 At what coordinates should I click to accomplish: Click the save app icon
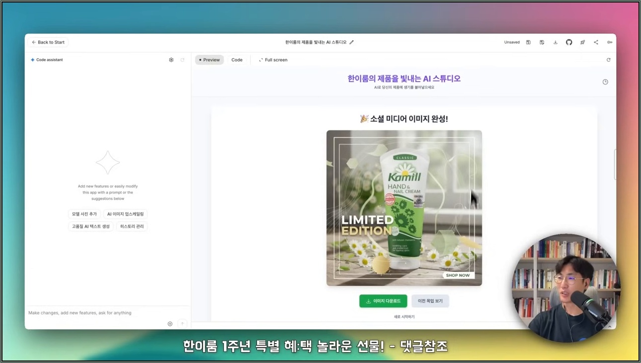click(x=528, y=42)
